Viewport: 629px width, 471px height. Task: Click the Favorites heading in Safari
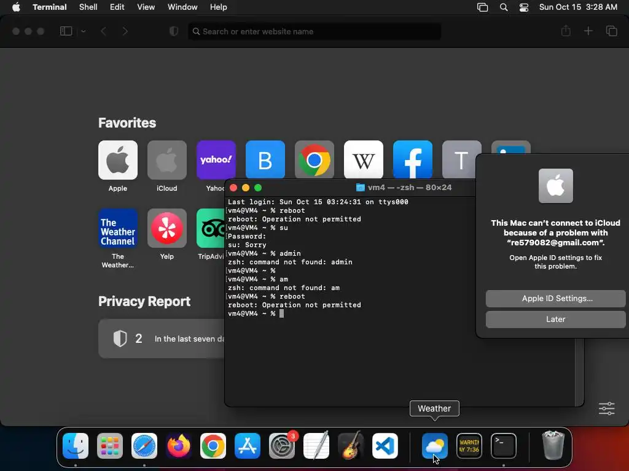pyautogui.click(x=127, y=123)
